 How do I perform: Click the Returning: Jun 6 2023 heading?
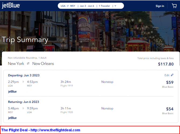24,102
